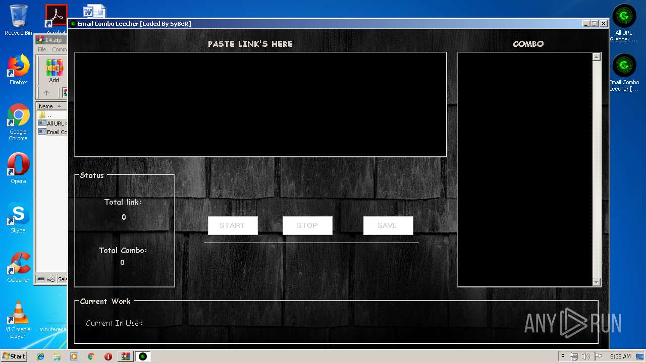The width and height of the screenshot is (646, 363).
Task: Open the Word document desktop icon
Action: pos(94,11)
